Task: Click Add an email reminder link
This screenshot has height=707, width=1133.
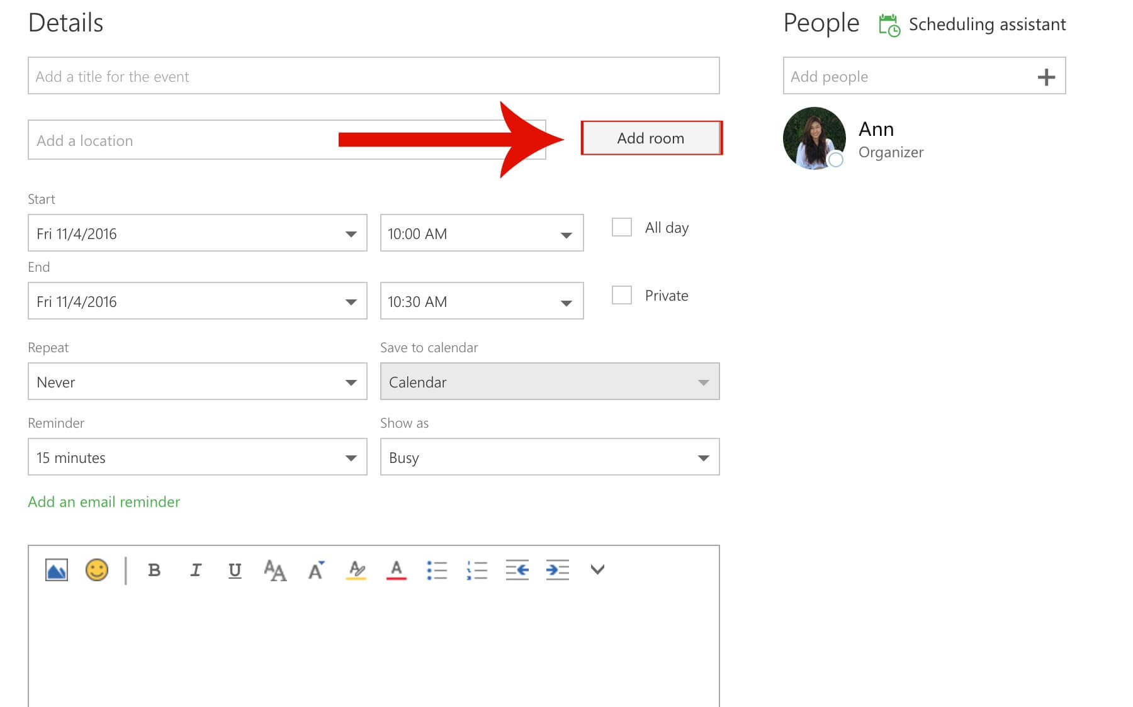Action: tap(103, 501)
